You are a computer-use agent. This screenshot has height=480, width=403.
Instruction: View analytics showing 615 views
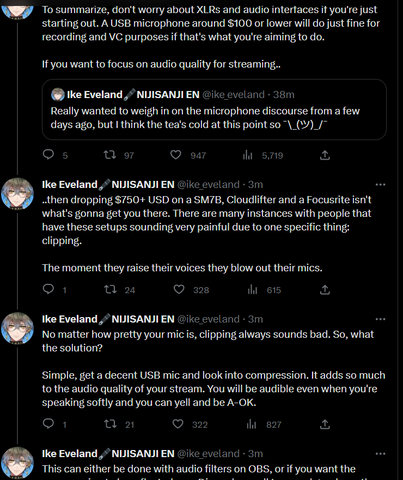252,290
